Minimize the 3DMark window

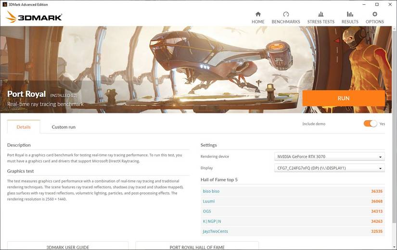click(x=364, y=4)
